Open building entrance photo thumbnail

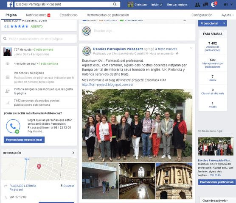click(x=100, y=181)
